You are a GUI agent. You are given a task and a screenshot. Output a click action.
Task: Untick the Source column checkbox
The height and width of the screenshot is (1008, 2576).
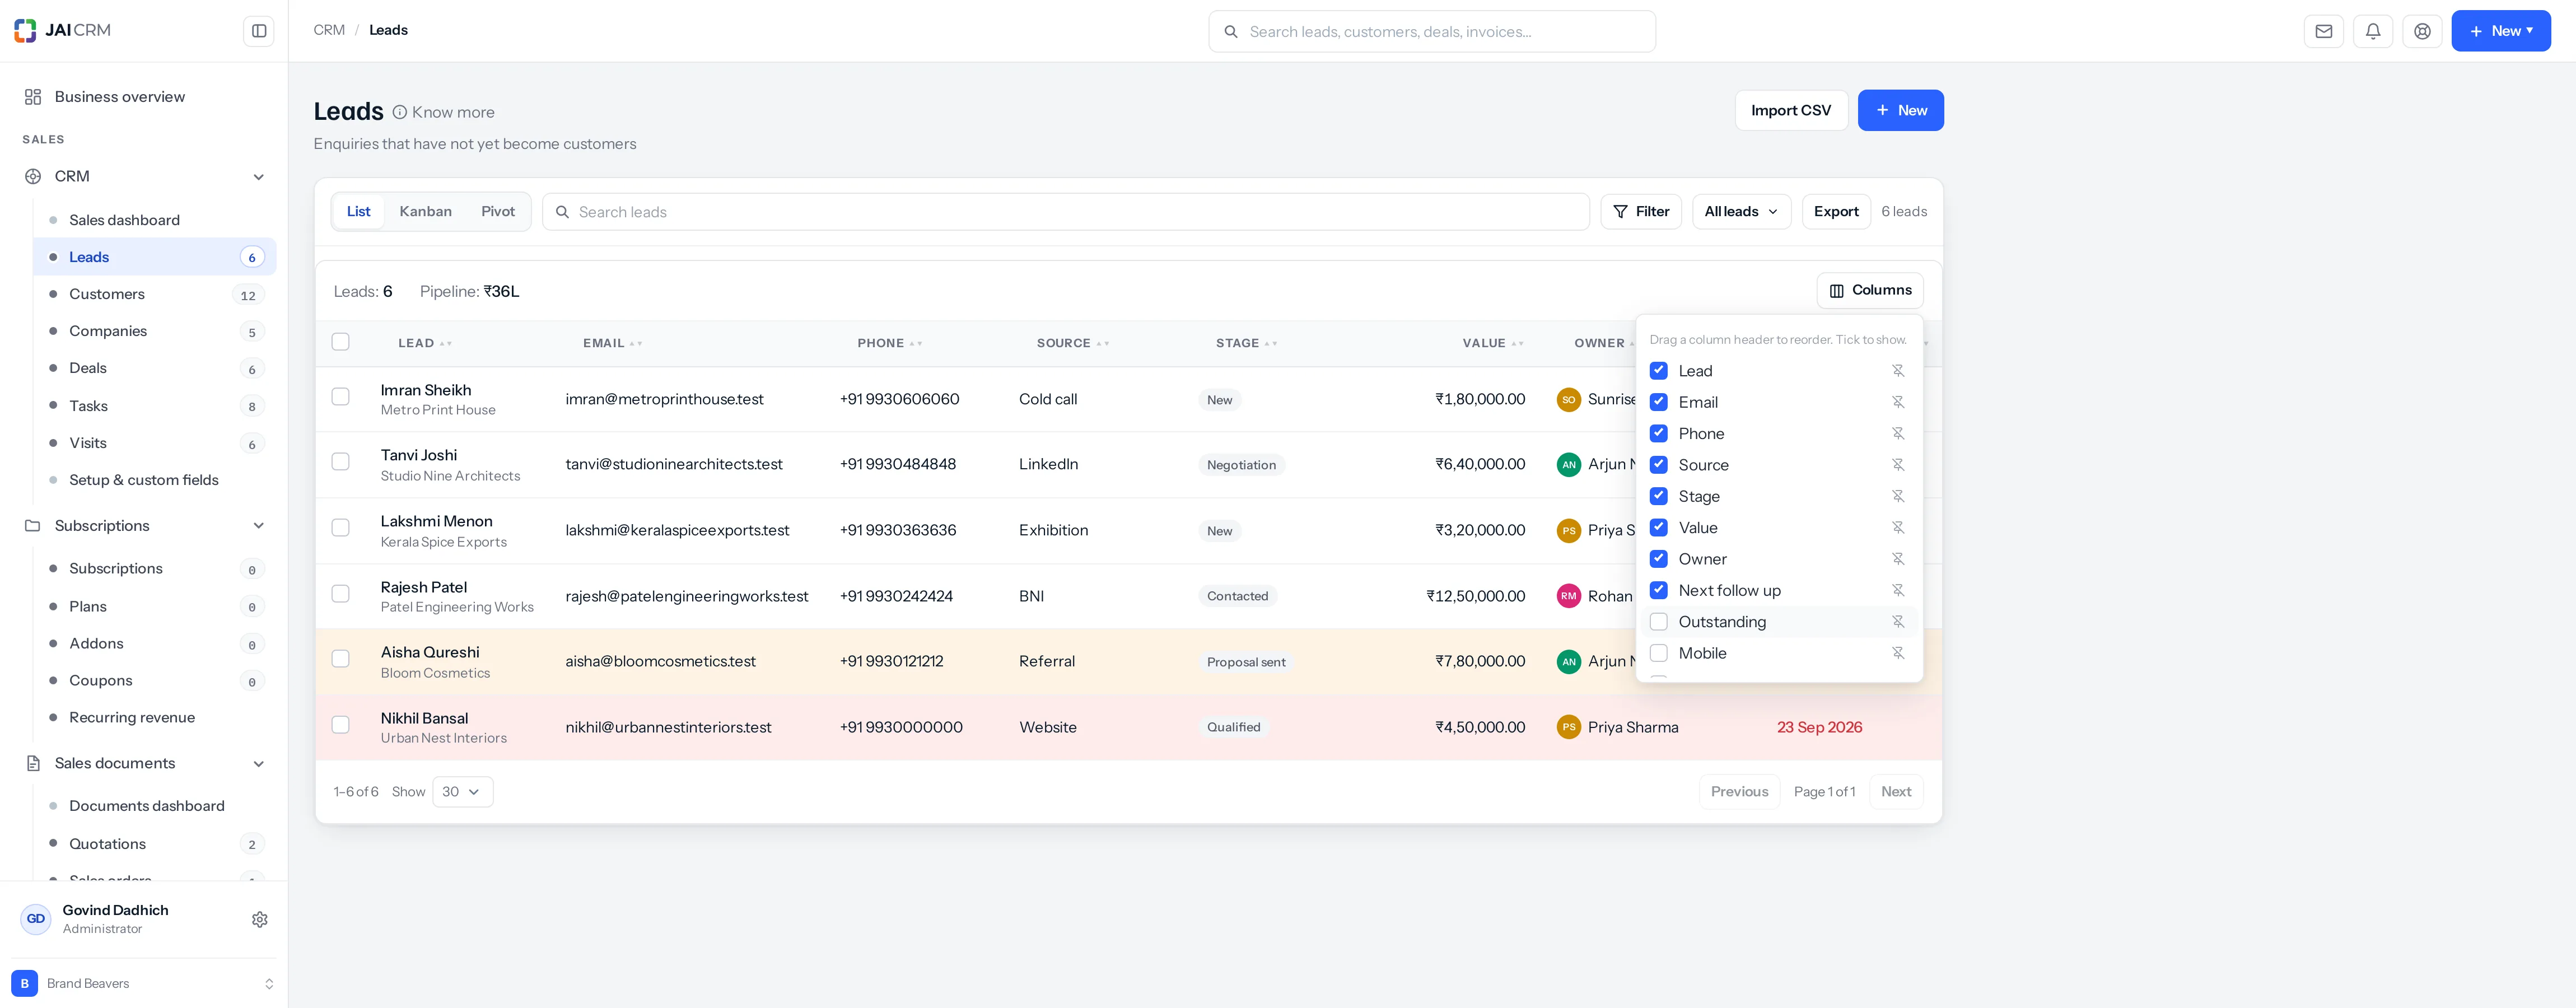pos(1658,465)
